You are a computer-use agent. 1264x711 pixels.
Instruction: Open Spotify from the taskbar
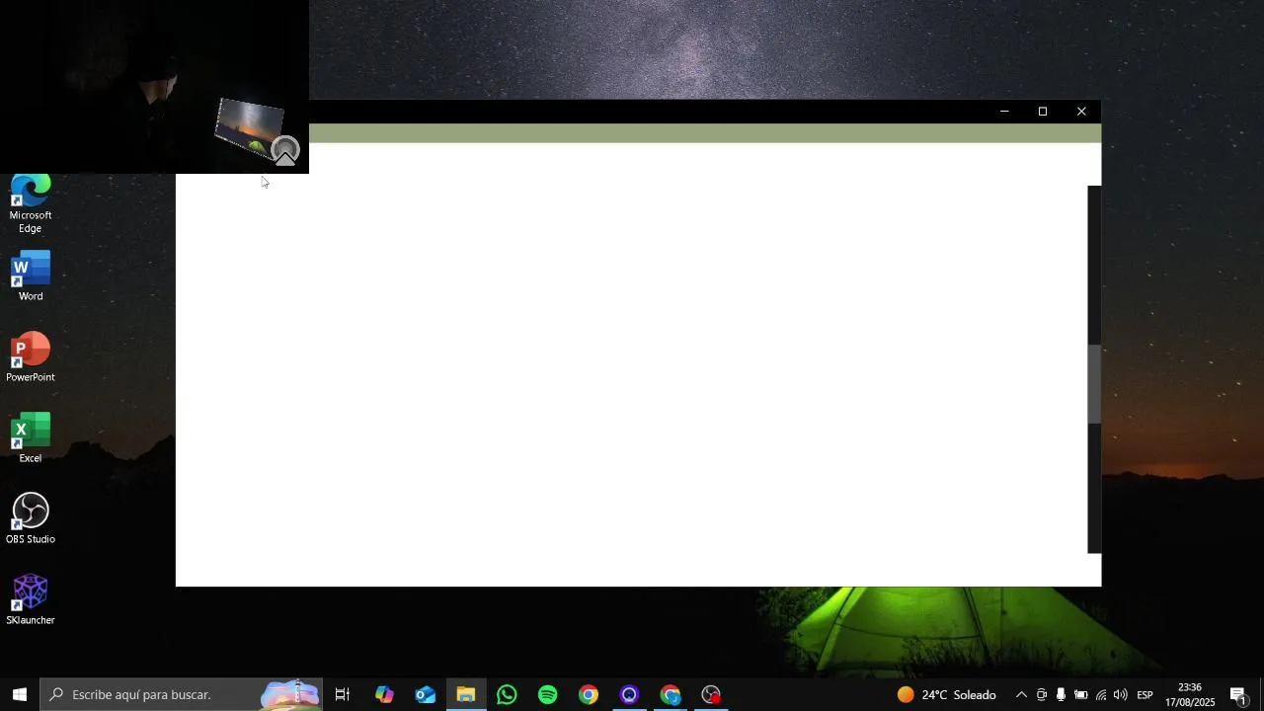548,694
